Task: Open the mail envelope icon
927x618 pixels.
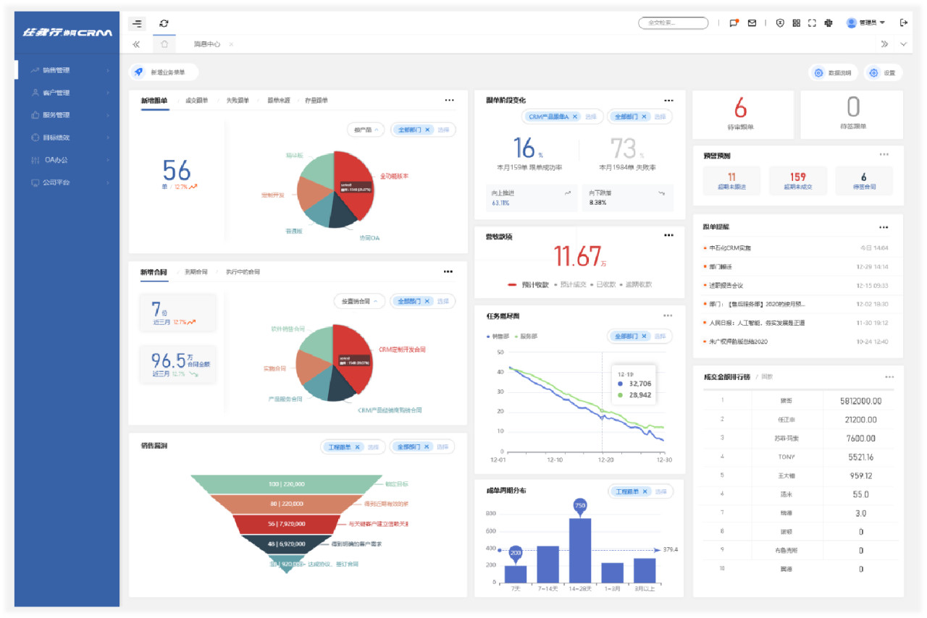Action: coord(752,23)
